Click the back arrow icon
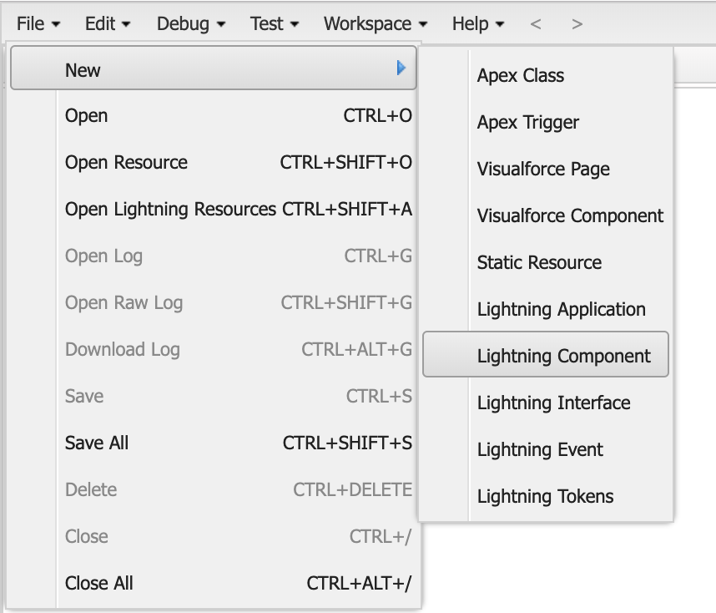This screenshot has width=716, height=613. click(536, 24)
